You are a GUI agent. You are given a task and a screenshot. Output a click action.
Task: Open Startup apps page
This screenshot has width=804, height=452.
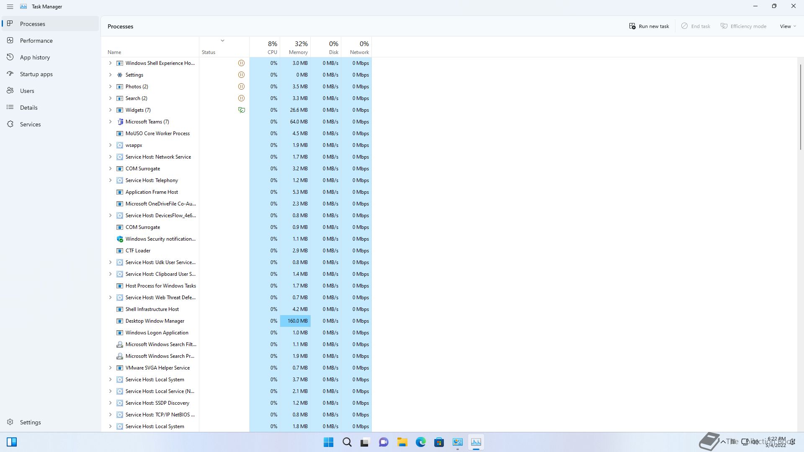[50, 74]
